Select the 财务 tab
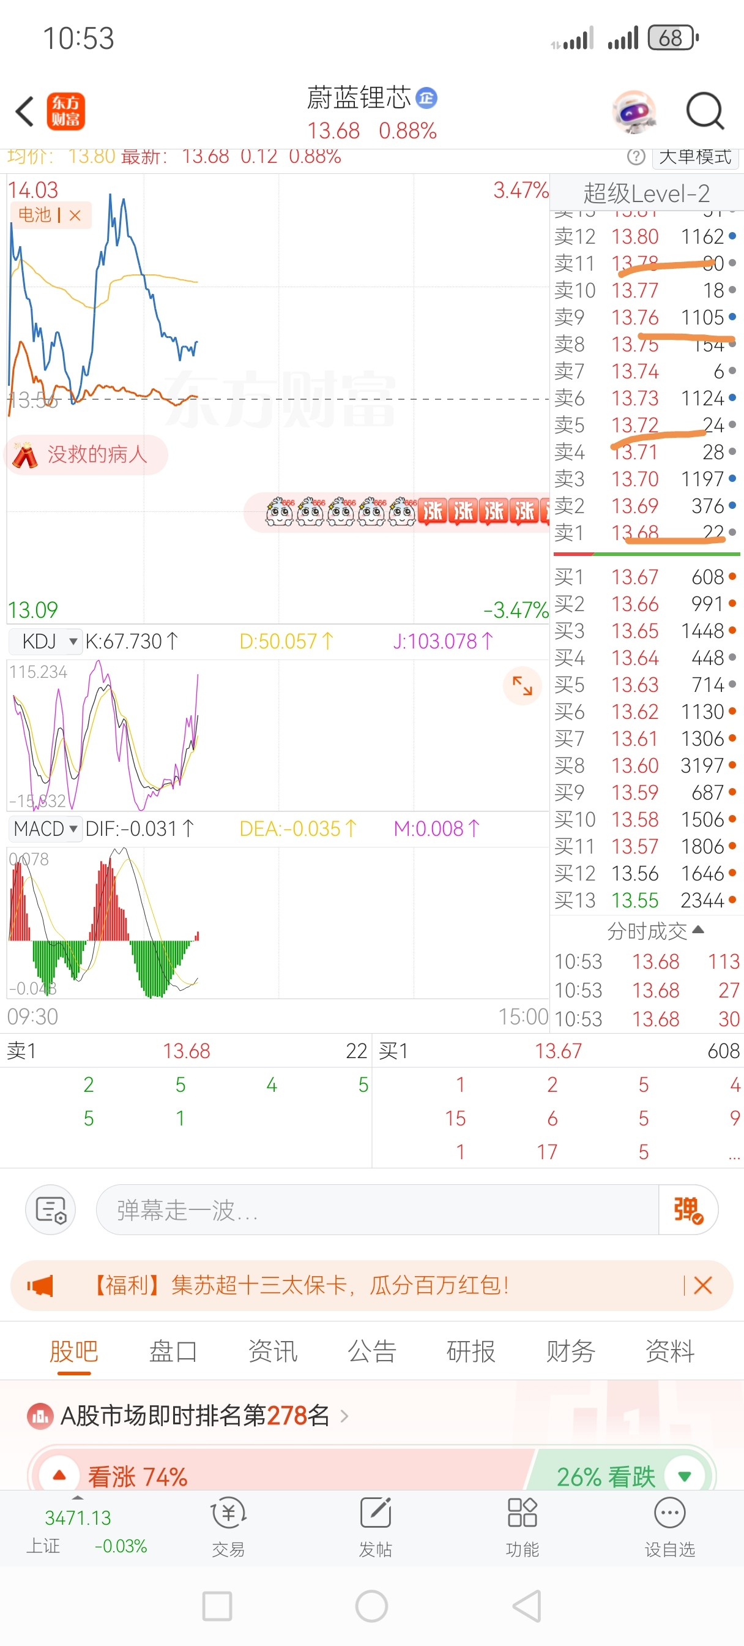 (x=570, y=1351)
